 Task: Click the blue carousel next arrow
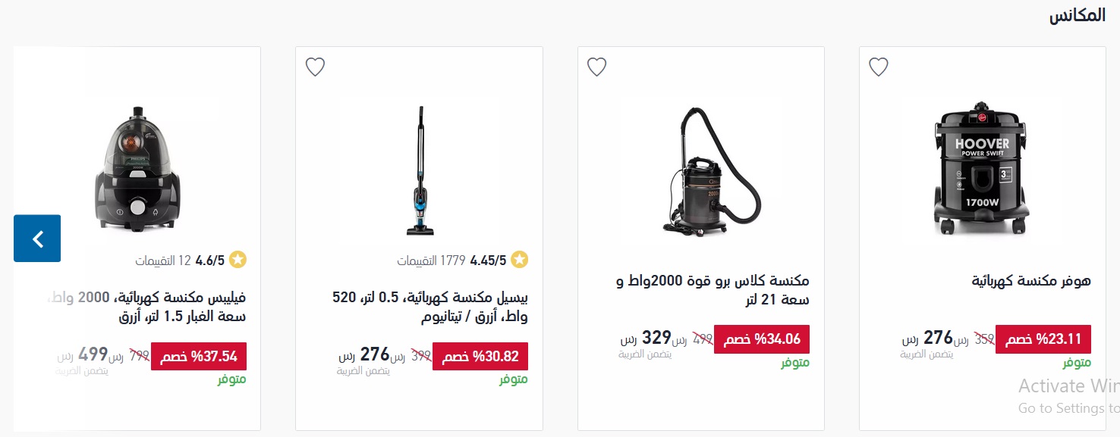click(37, 239)
